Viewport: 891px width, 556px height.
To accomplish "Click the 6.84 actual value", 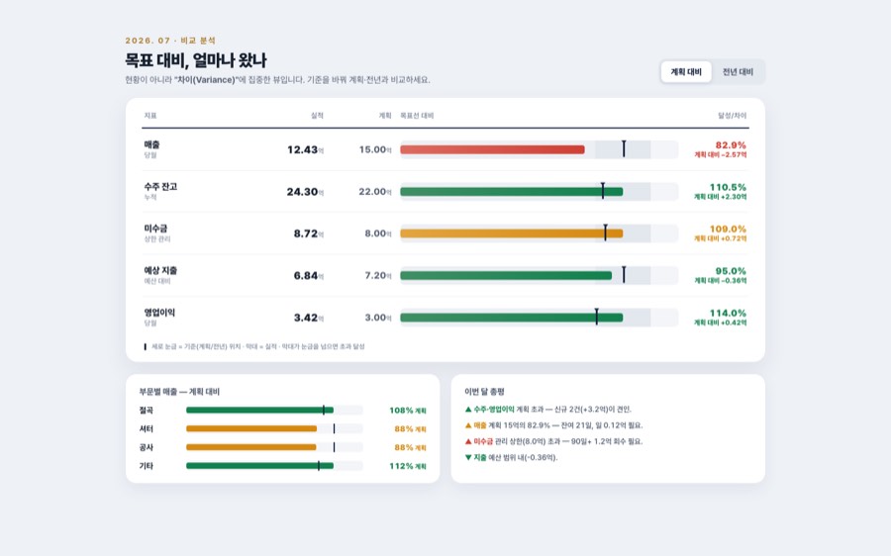I will coord(309,275).
